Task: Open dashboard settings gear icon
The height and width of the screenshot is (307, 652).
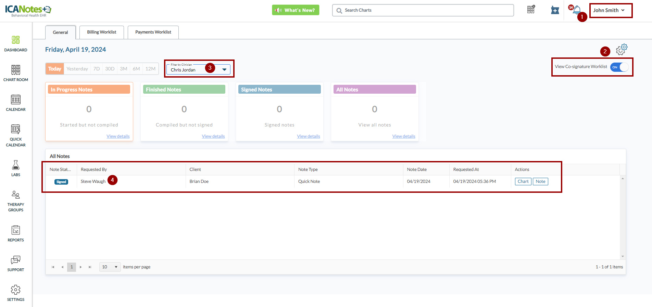Action: tap(622, 50)
